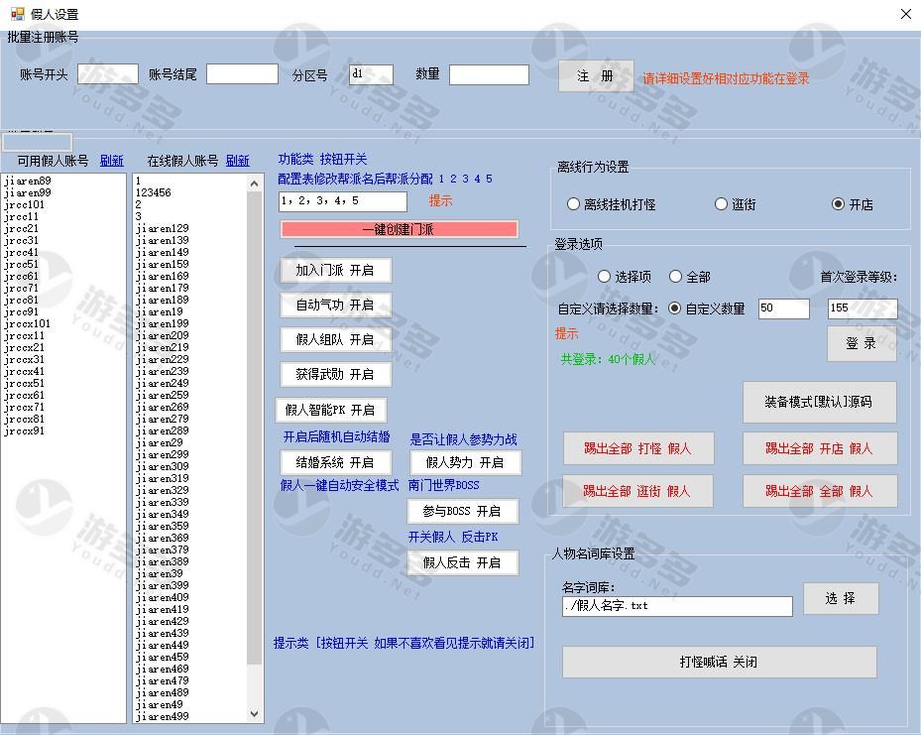
Task: Click the 分区号 field containing d1
Action: 371,74
